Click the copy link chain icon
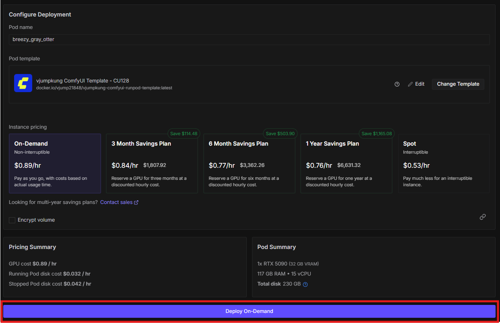The height and width of the screenshot is (323, 500). coord(482,217)
